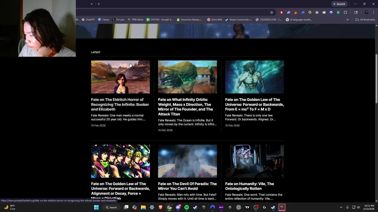Click the dark hallway thumbnail
The height and width of the screenshot is (212, 378).
pyautogui.click(x=255, y=161)
